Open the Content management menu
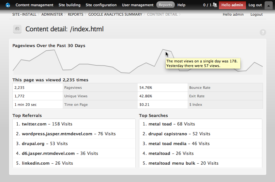Viewport: 275px width, 182px height. click(x=34, y=5)
